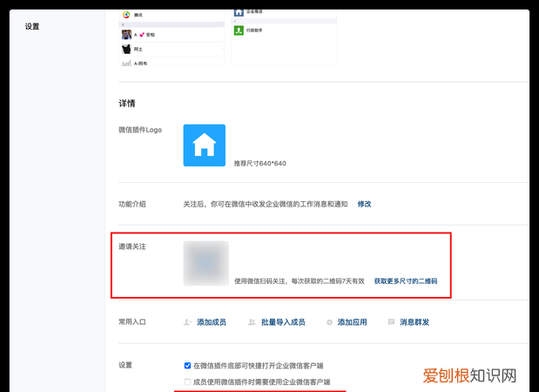Image resolution: width=539 pixels, height=392 pixels.
Task: Click the blurred invite QR code image
Action: click(205, 263)
